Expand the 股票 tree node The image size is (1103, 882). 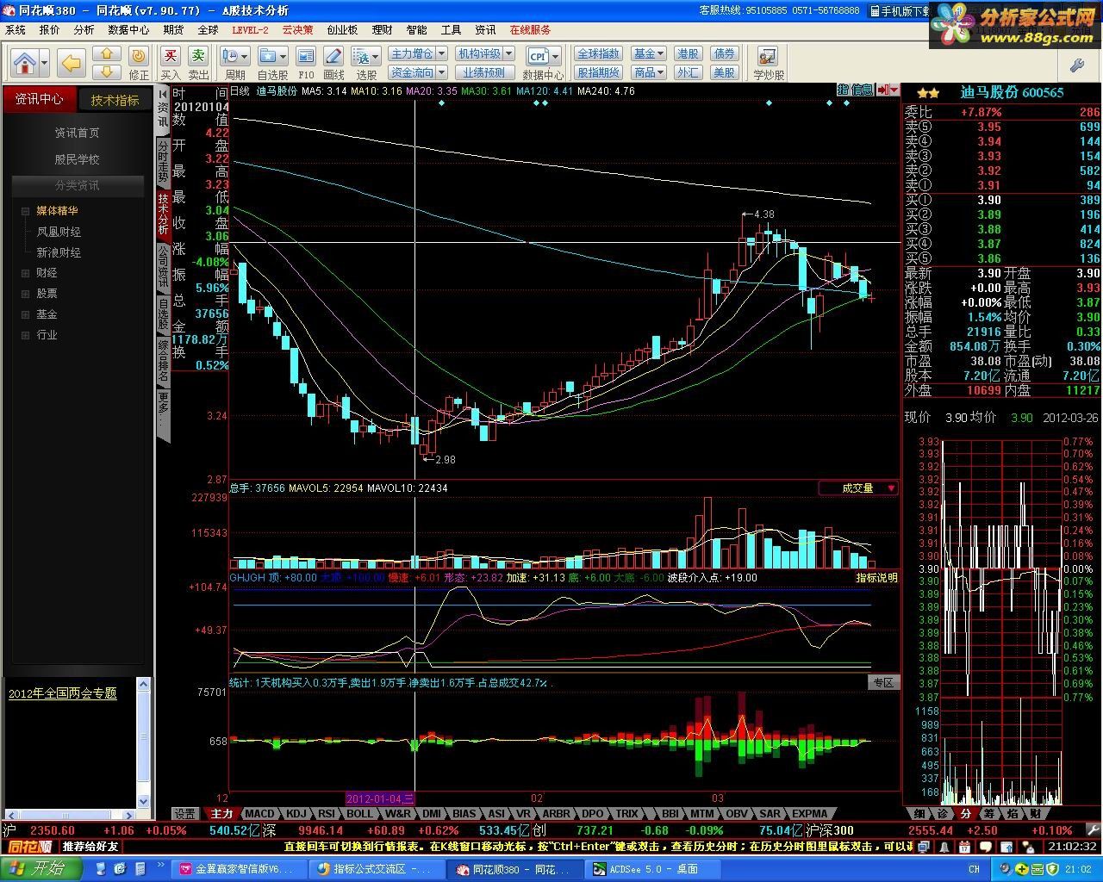[x=26, y=294]
